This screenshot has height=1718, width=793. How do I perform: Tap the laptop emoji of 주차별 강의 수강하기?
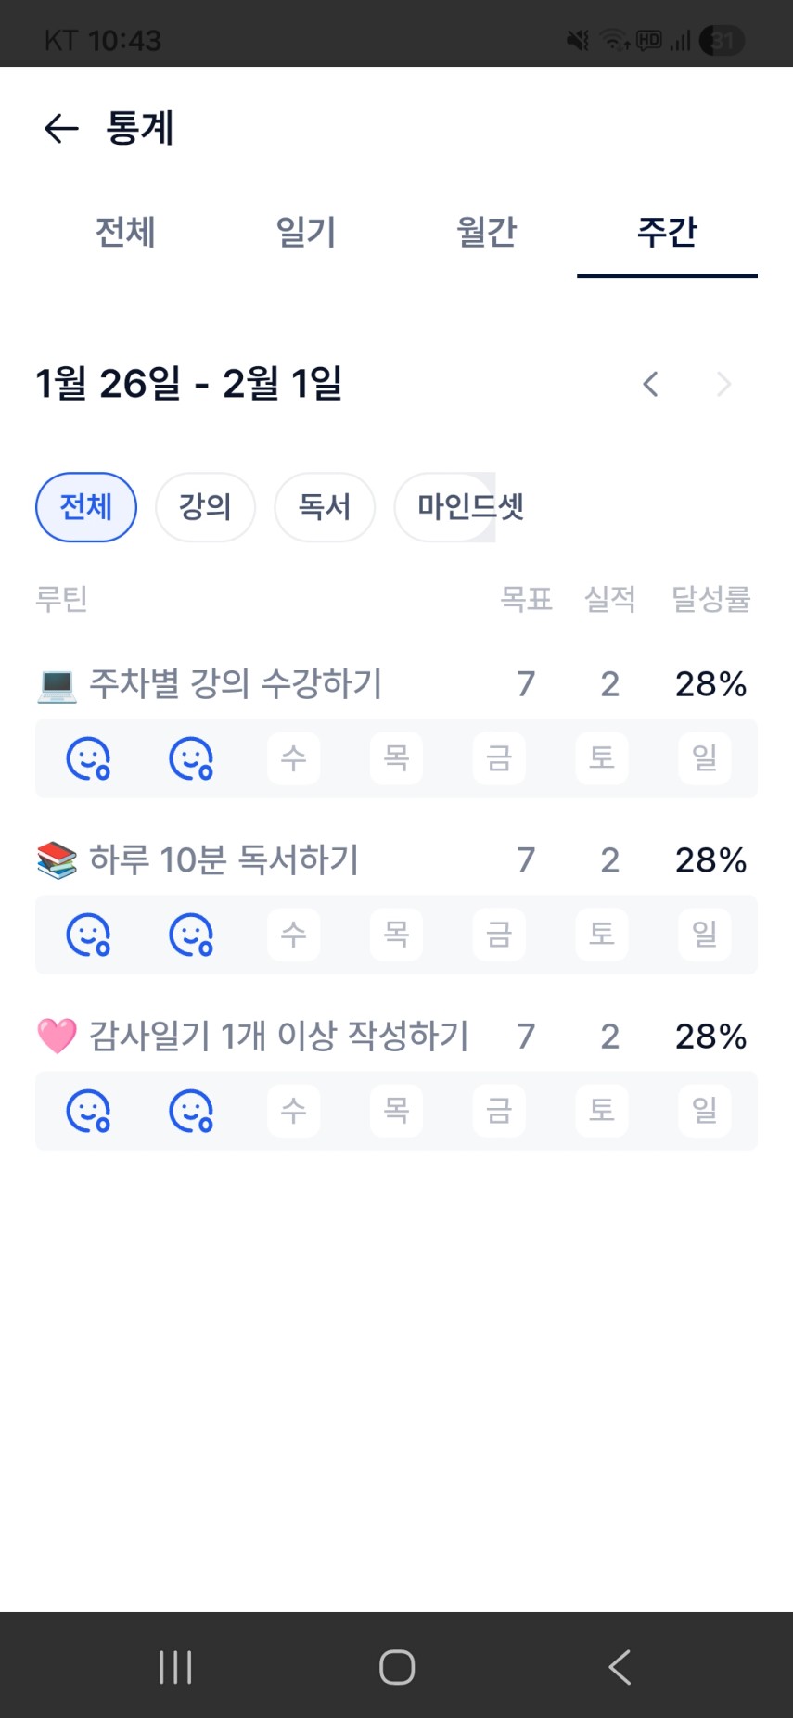point(57,685)
